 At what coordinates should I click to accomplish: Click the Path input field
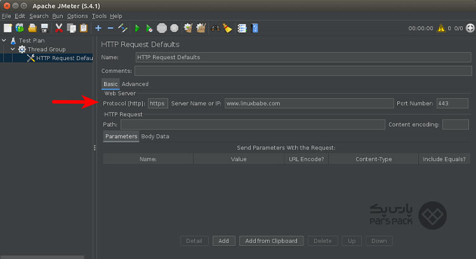[253, 124]
